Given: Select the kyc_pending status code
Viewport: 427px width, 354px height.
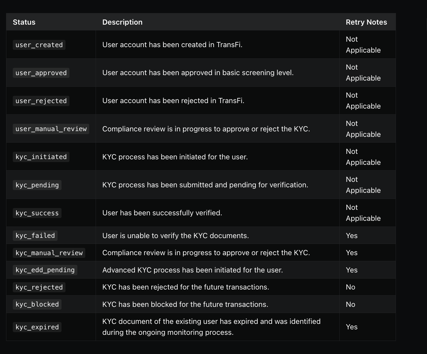Looking at the screenshot, I should tap(37, 185).
